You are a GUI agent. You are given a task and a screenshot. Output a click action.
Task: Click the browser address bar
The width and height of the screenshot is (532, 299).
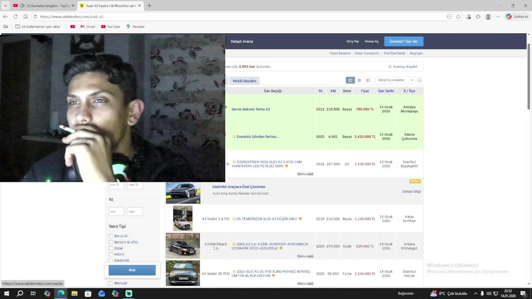tap(241, 17)
